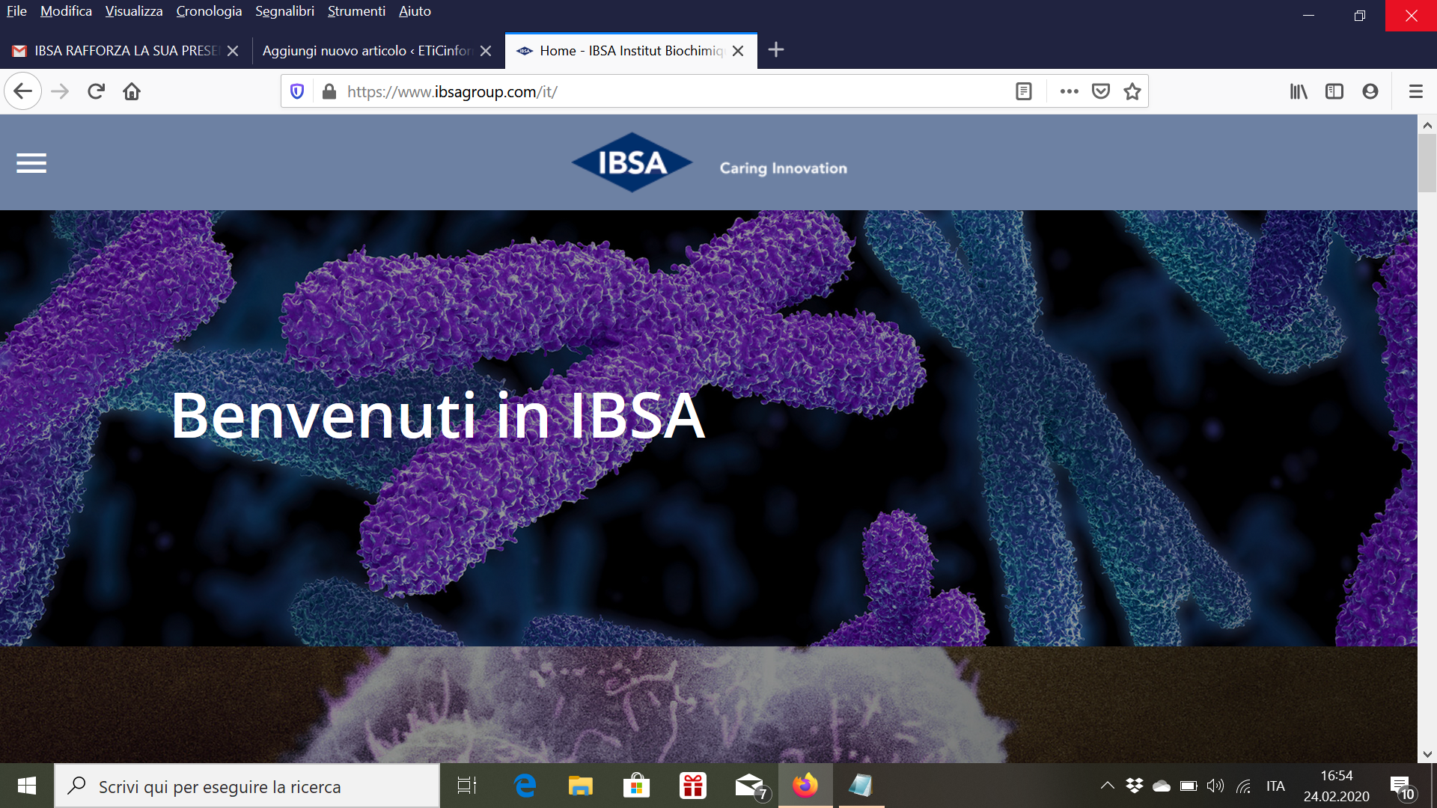Open the browser home page
Viewport: 1437px width, 808px height.
click(x=132, y=91)
